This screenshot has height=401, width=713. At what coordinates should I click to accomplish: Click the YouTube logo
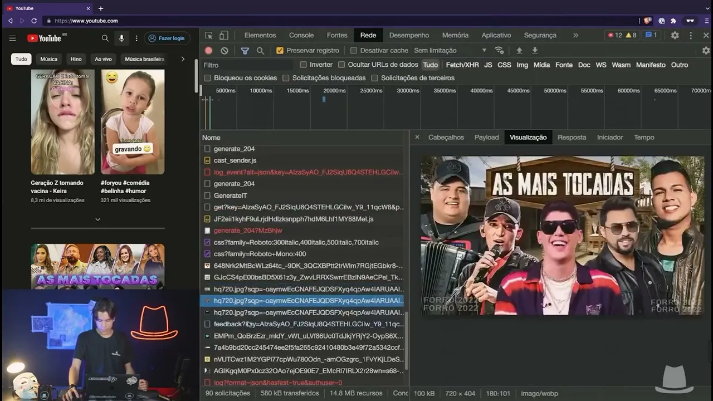tap(45, 38)
